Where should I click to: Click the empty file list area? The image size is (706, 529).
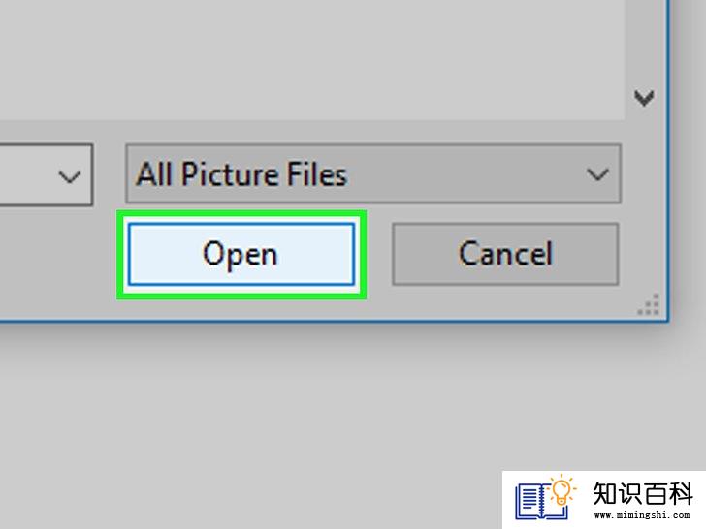(x=310, y=58)
